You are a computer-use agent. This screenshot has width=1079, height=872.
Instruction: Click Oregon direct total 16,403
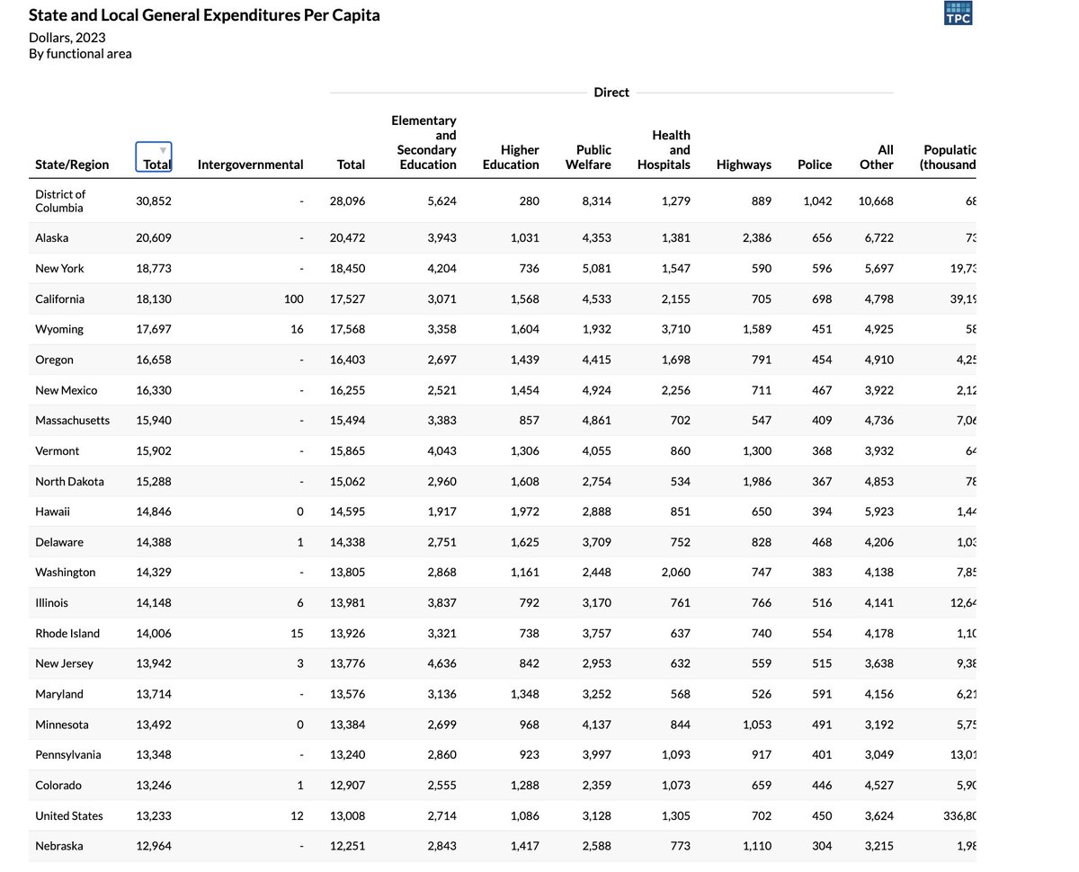[x=348, y=360]
